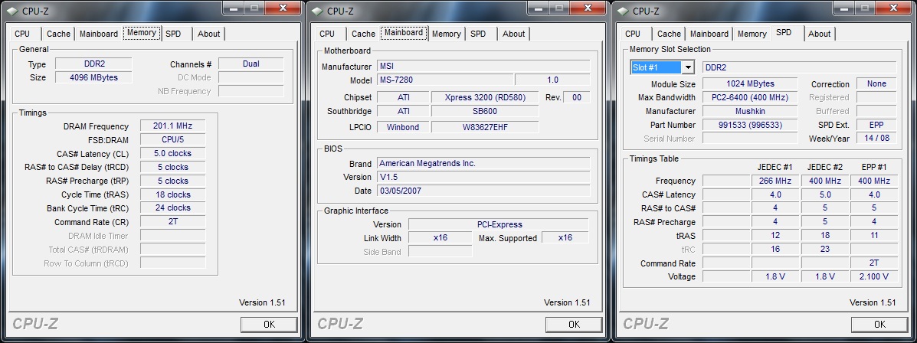Click the Chipset value Xpress 3200 (RD580)

485,97
